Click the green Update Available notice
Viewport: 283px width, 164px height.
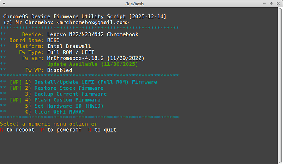(x=92, y=64)
